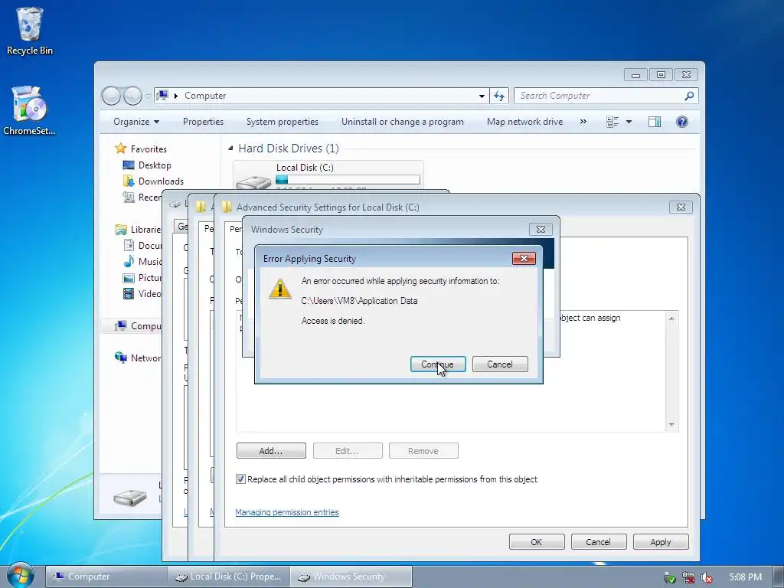The width and height of the screenshot is (784, 588).
Task: Click the refresh icon beside the address bar
Action: [x=499, y=96]
